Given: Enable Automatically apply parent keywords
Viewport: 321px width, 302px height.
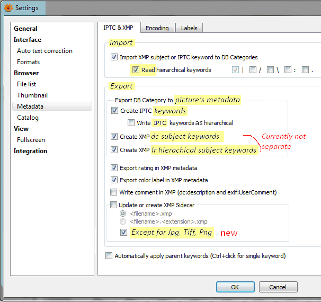Looking at the screenshot, I should pos(109,256).
